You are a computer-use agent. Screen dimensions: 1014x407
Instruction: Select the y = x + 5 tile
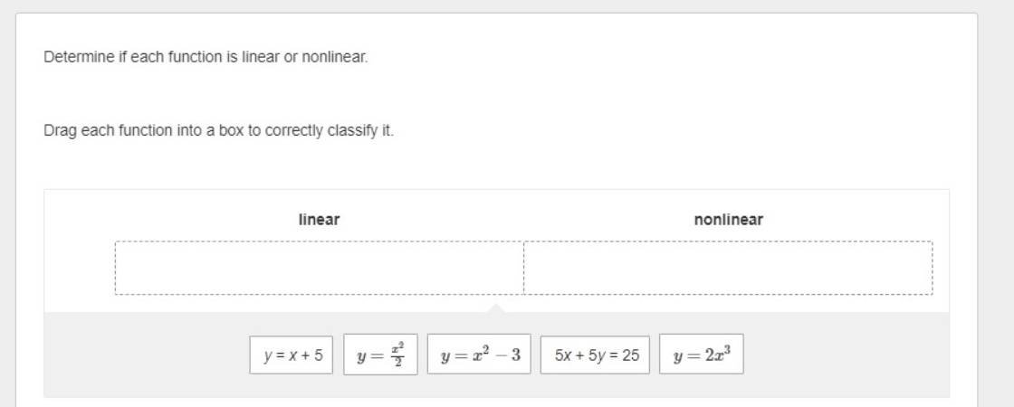pyautogui.click(x=291, y=355)
